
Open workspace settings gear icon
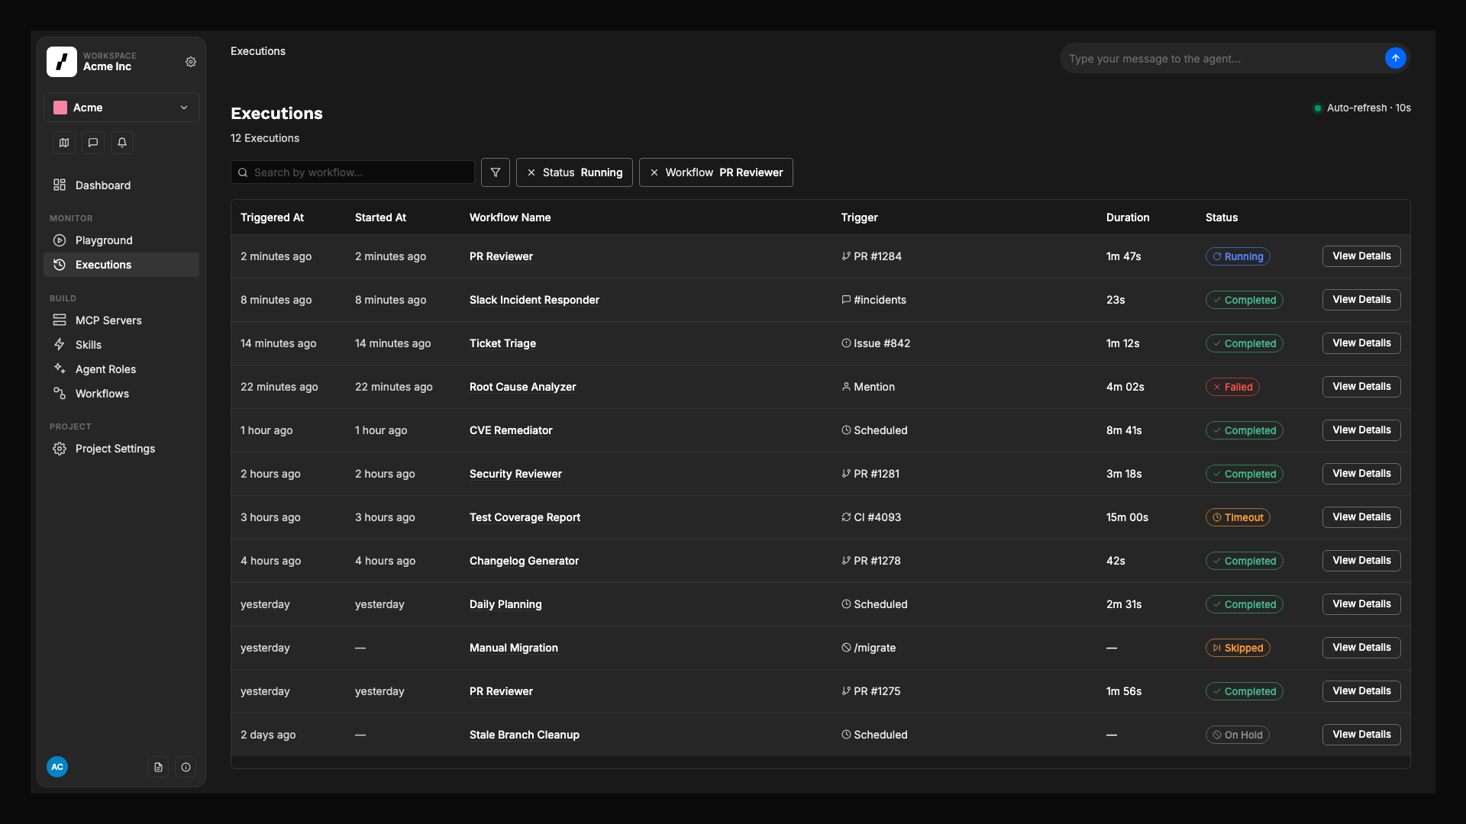click(191, 62)
